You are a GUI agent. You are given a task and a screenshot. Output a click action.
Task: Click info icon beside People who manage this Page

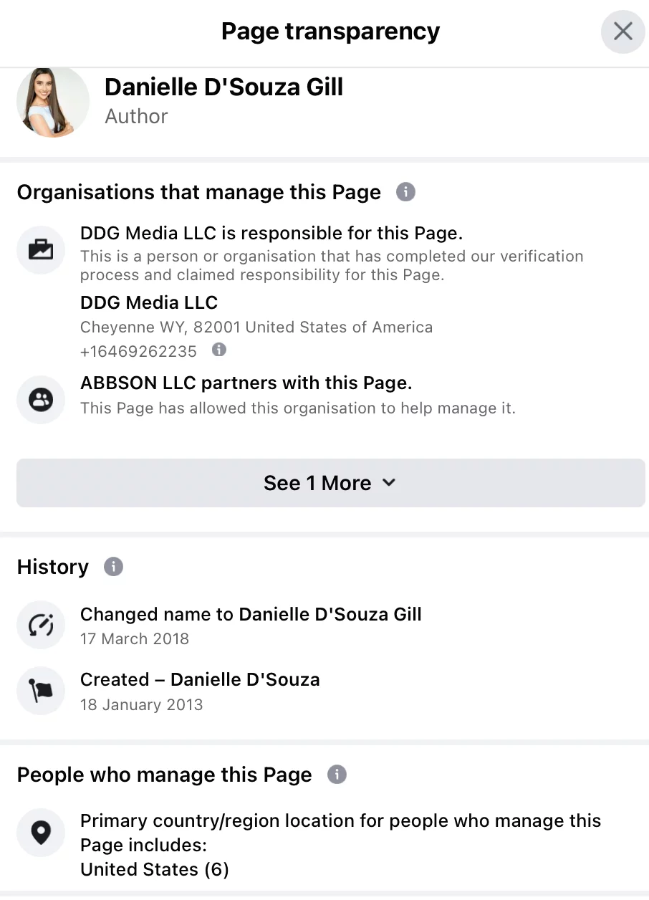pos(337,775)
